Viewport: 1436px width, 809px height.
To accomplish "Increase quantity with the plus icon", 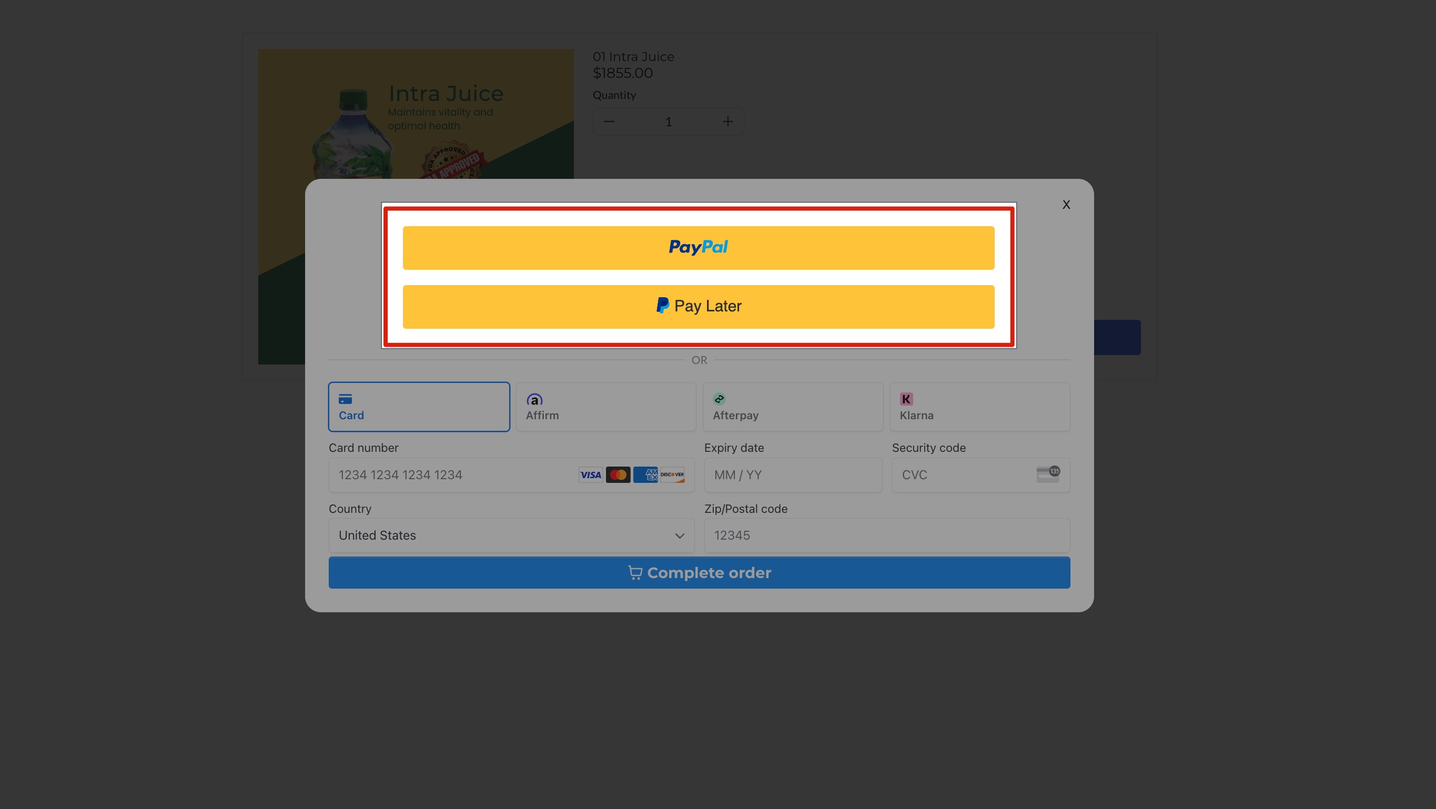I will tap(727, 122).
